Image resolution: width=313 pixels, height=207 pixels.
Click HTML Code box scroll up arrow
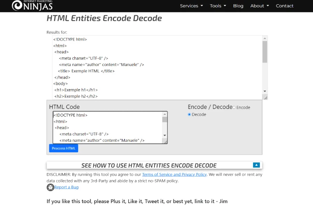point(165,114)
